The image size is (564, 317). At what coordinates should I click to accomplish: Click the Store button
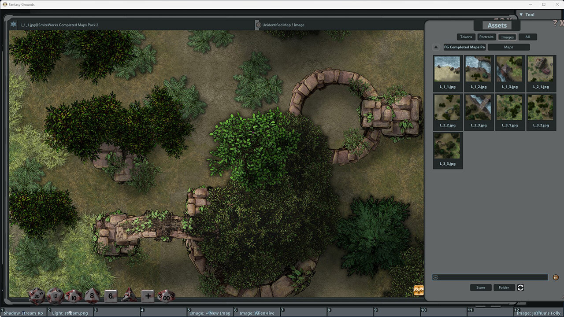pyautogui.click(x=480, y=288)
